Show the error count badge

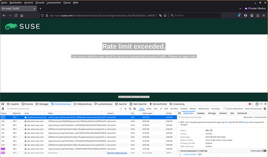(x=251, y=104)
